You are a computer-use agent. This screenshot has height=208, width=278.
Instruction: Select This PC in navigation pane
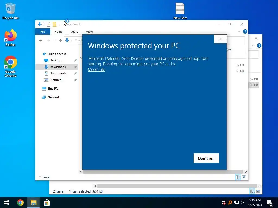click(53, 89)
